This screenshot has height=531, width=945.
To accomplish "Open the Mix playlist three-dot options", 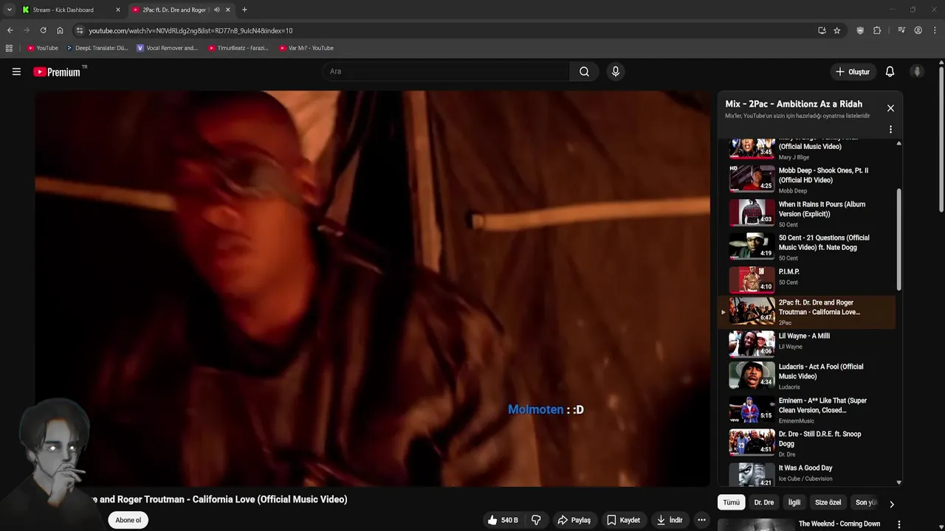I will [890, 129].
